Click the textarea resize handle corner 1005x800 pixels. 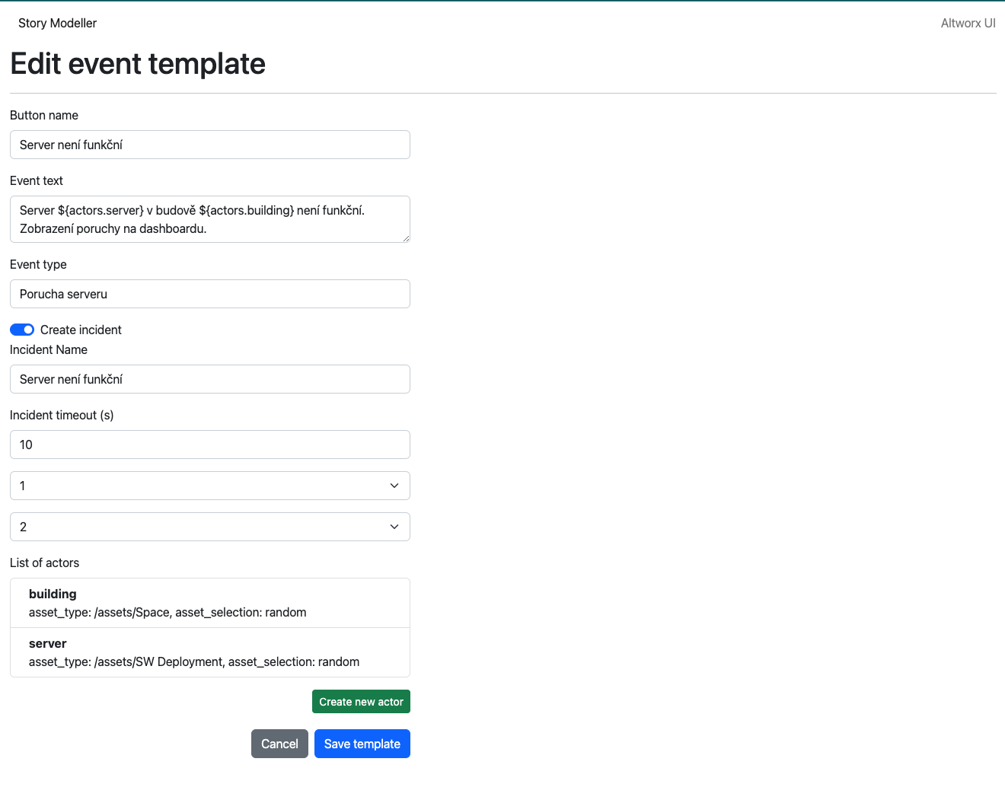tap(406, 238)
